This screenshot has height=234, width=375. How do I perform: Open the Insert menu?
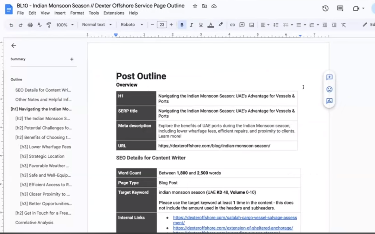(x=60, y=13)
